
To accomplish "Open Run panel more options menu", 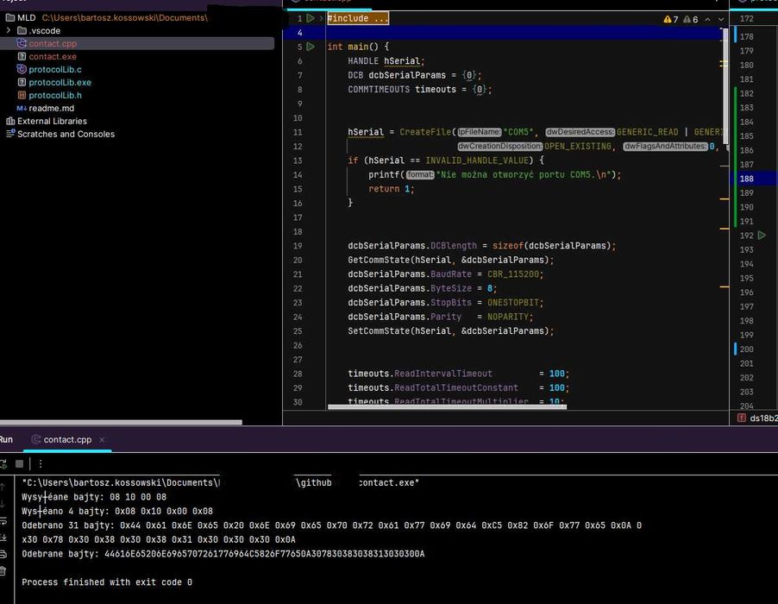I will [40, 463].
